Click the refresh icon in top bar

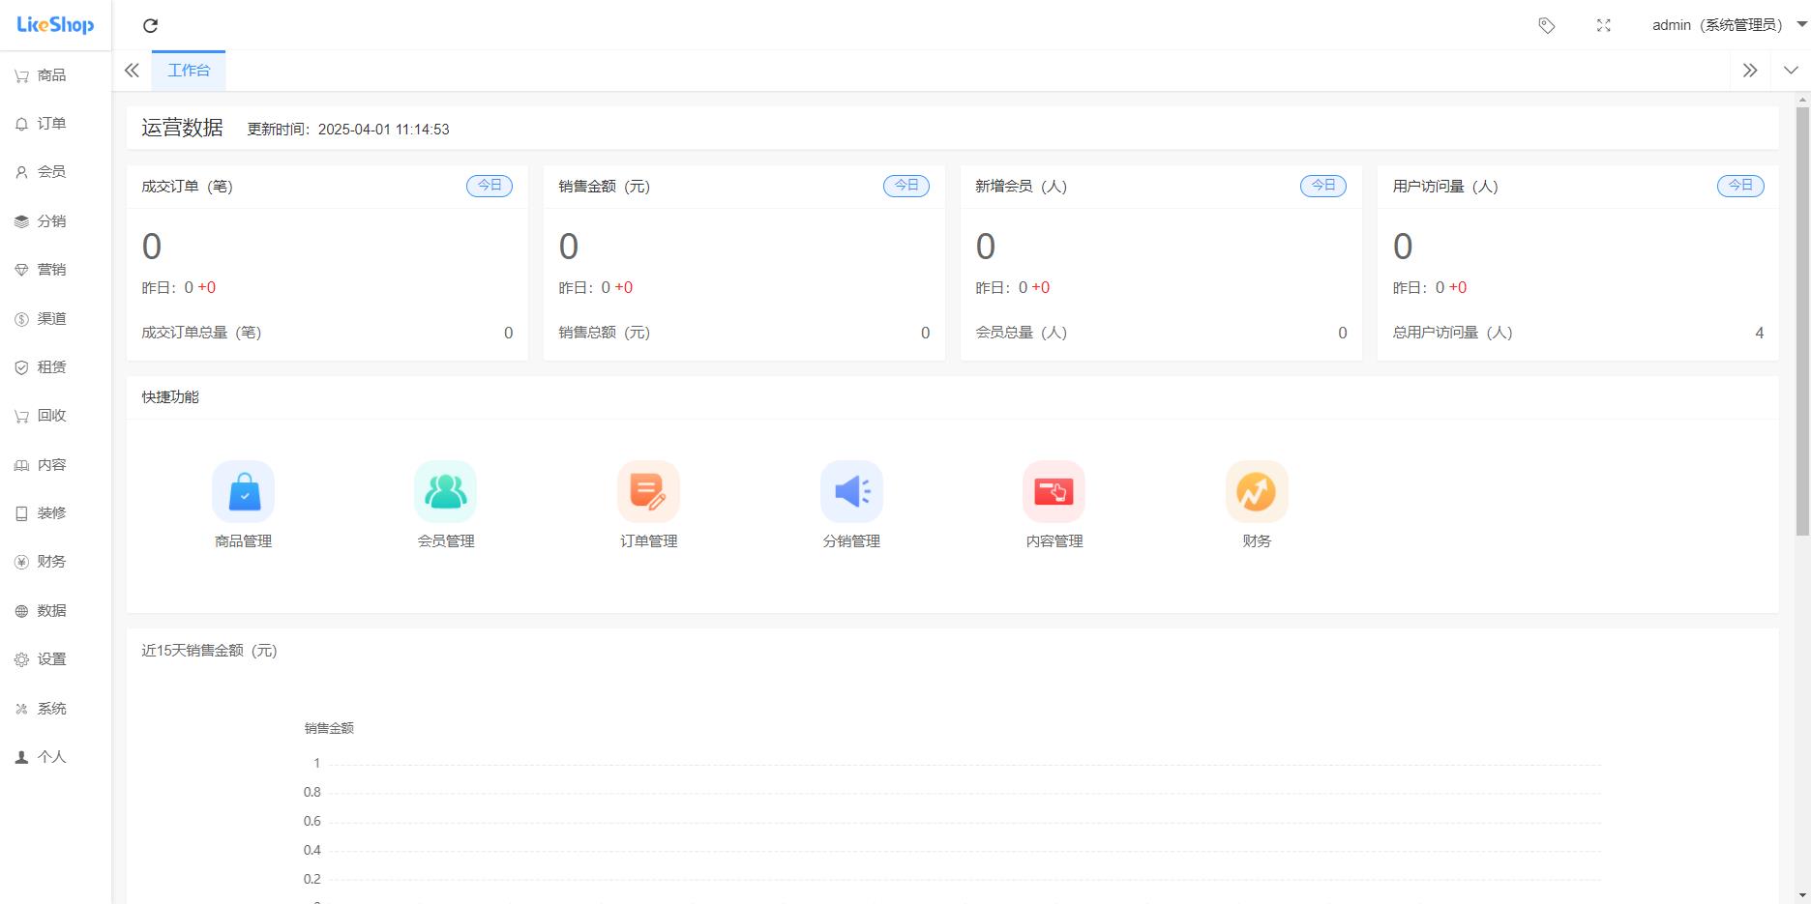tap(150, 26)
